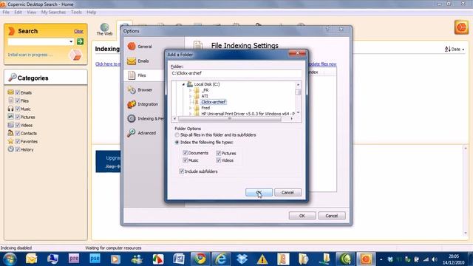Select Browser in Options sidebar
473x266 pixels.
(145, 90)
